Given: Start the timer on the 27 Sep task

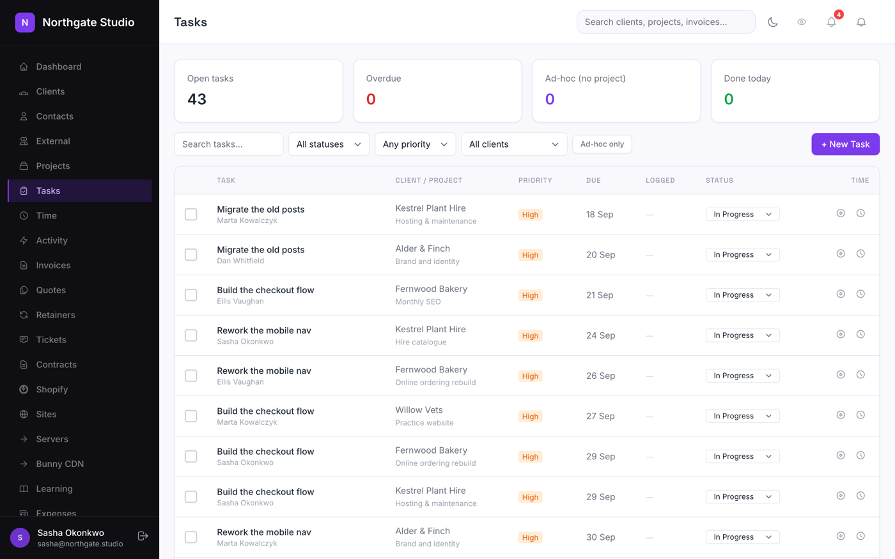Looking at the screenshot, I should point(841,415).
